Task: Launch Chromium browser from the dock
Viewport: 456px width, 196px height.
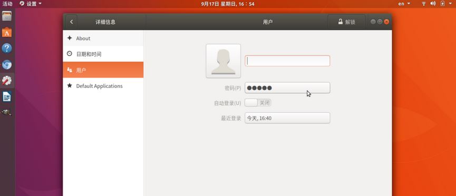Action: (x=7, y=64)
